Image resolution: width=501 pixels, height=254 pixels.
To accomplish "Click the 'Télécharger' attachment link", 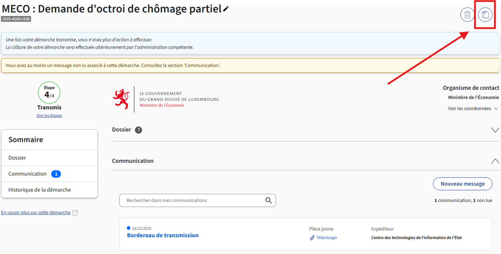I will coord(327,238).
